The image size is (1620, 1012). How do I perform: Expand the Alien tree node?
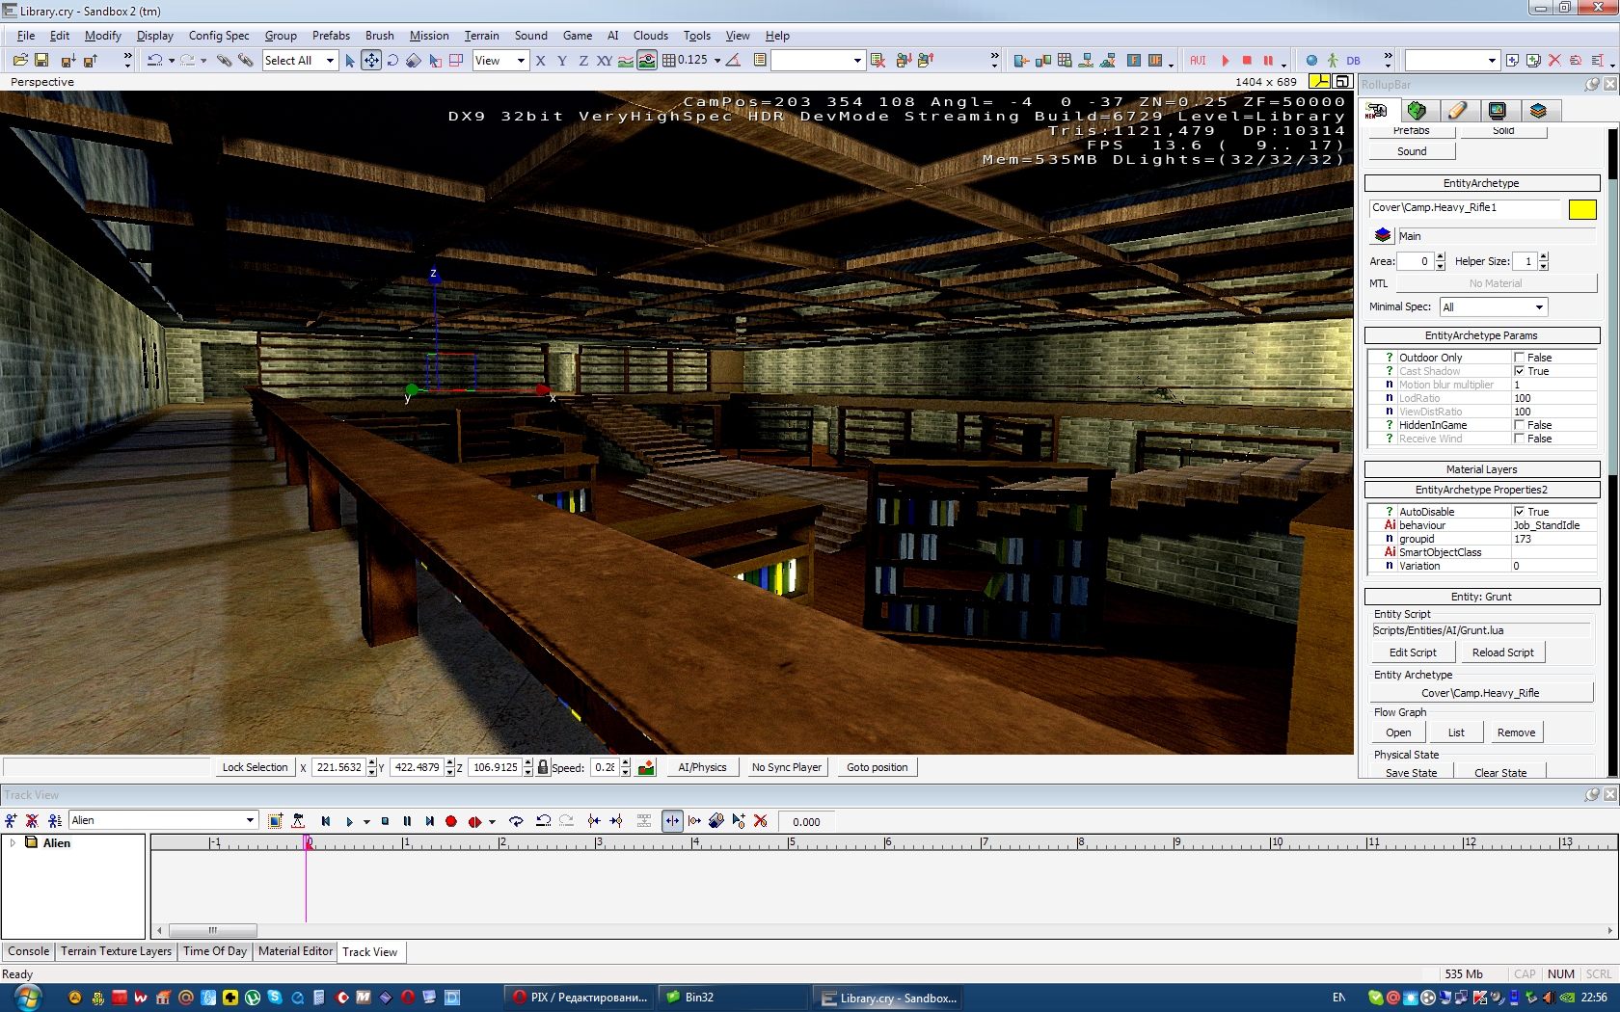click(x=13, y=842)
